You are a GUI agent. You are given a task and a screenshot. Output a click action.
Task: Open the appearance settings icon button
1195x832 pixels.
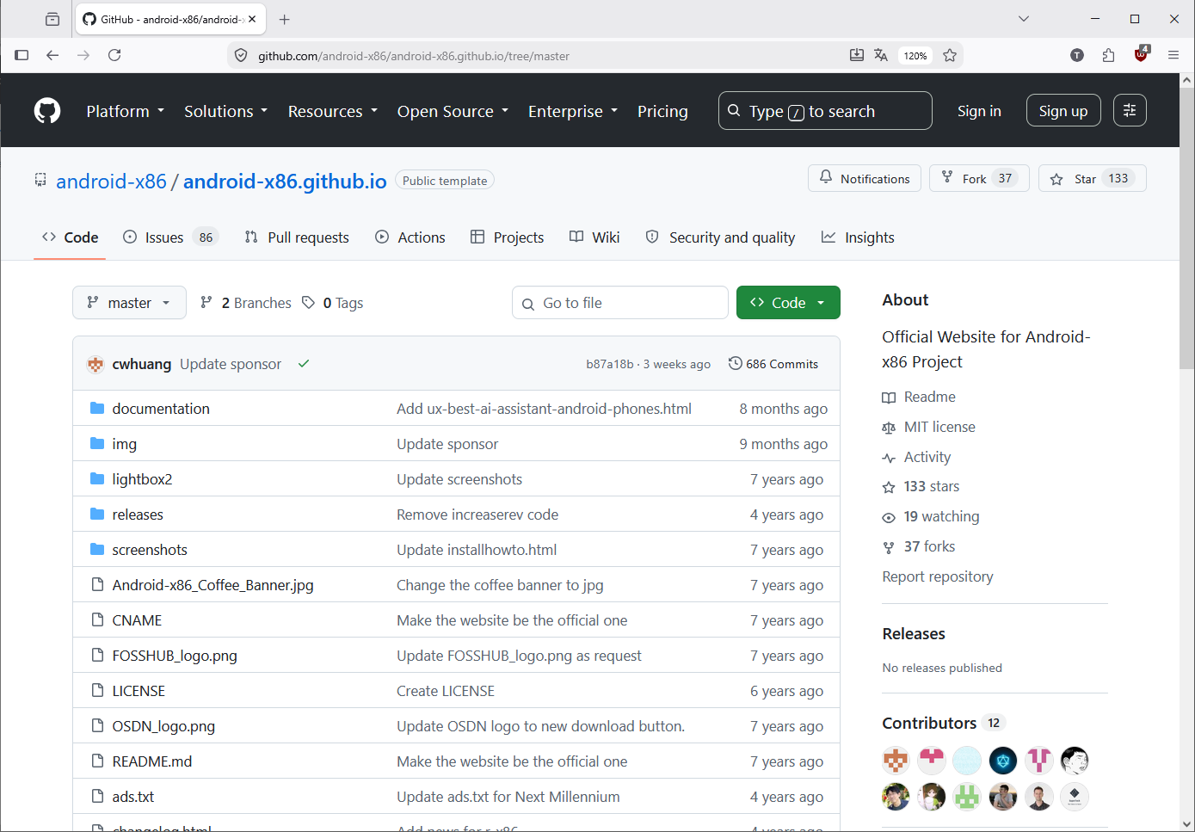[x=1130, y=110]
